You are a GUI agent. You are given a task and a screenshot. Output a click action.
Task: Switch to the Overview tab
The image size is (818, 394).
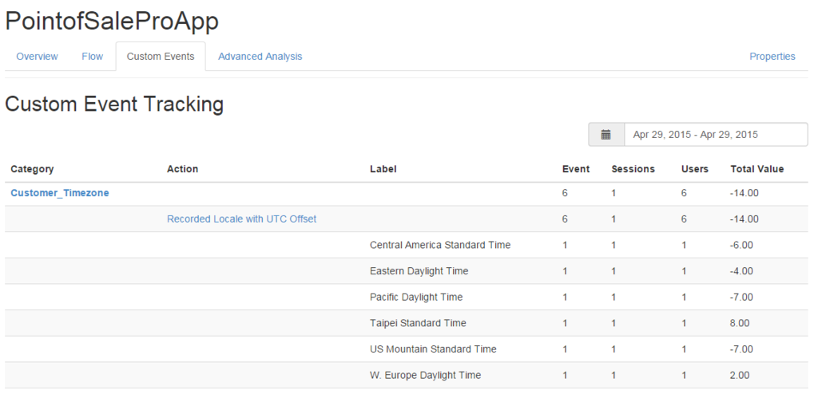[x=37, y=57]
